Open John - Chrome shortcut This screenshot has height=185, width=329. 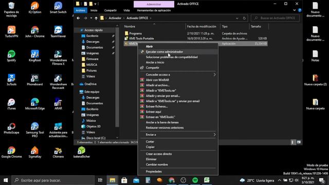pos(35,32)
